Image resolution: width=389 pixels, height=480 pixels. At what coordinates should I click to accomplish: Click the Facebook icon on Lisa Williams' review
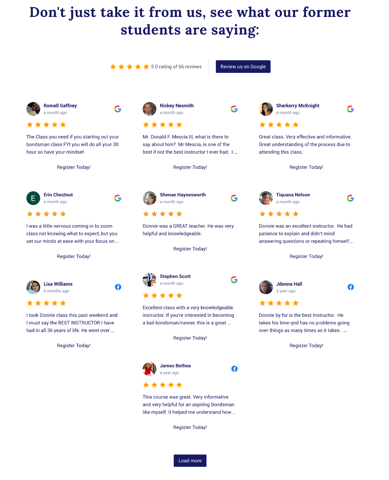point(118,287)
